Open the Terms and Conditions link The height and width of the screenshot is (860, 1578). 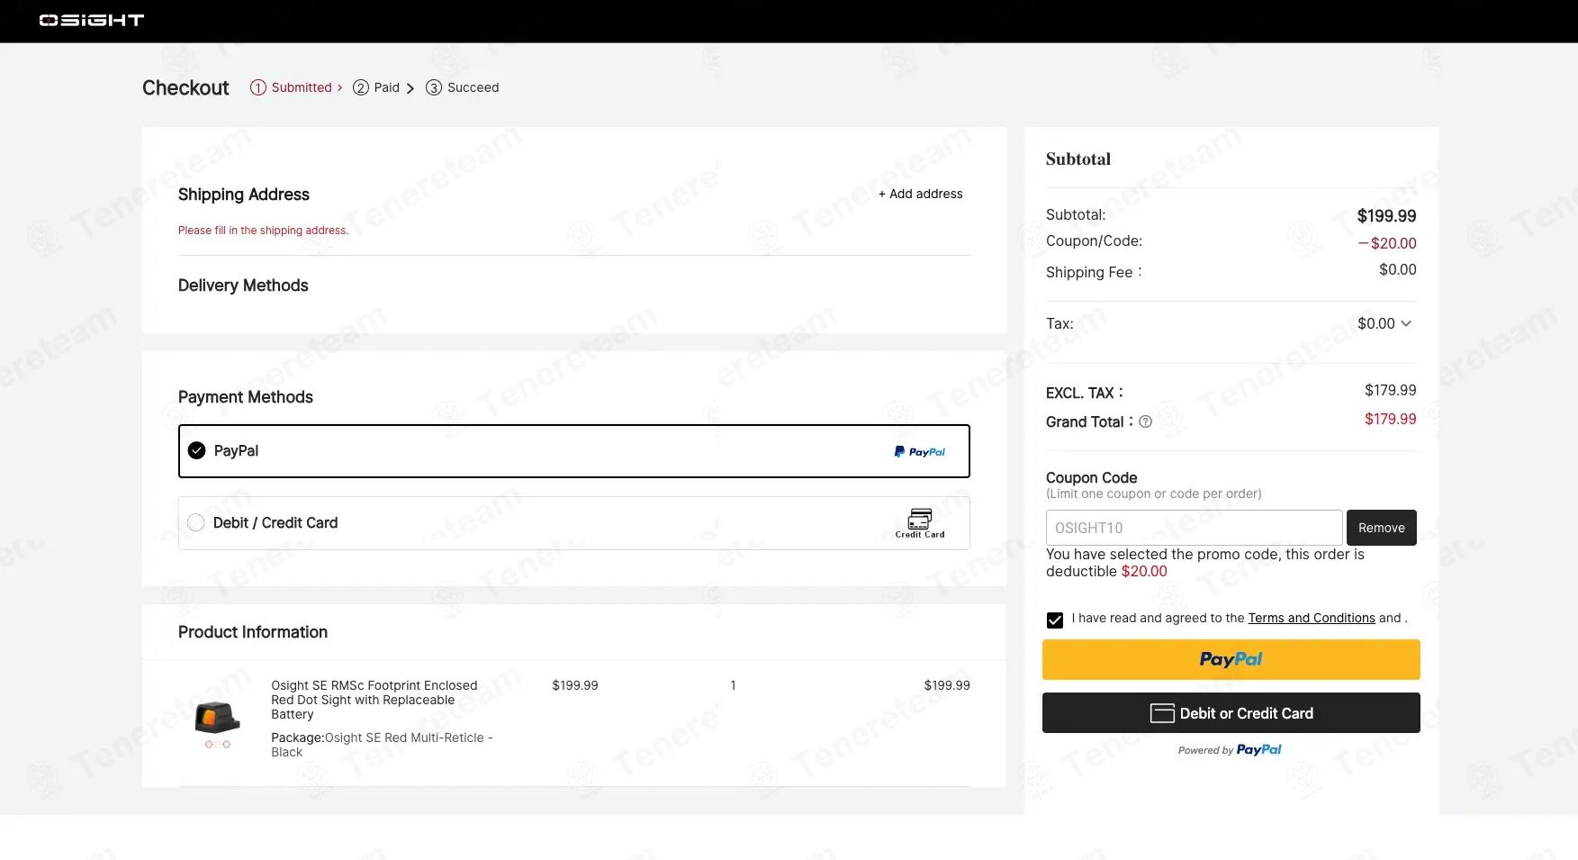pos(1311,618)
